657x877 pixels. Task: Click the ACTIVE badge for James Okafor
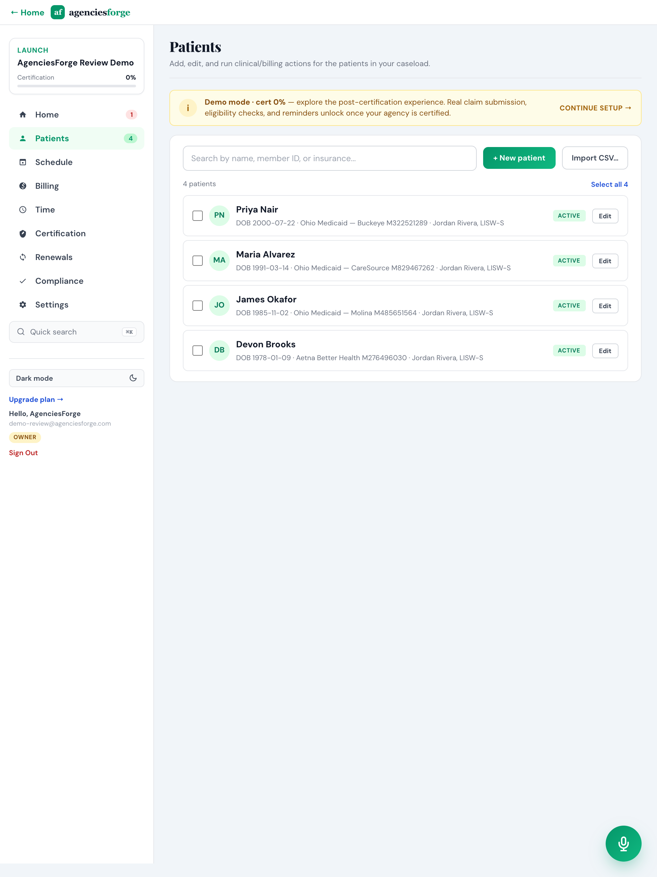(x=569, y=306)
